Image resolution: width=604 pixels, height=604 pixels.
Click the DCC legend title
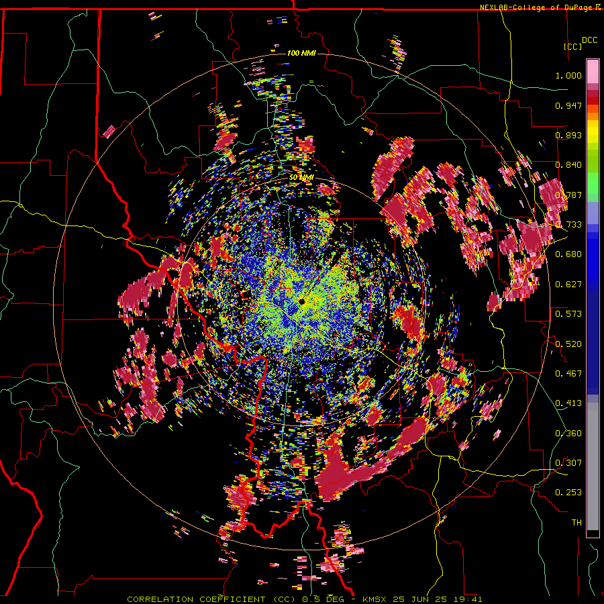click(590, 40)
